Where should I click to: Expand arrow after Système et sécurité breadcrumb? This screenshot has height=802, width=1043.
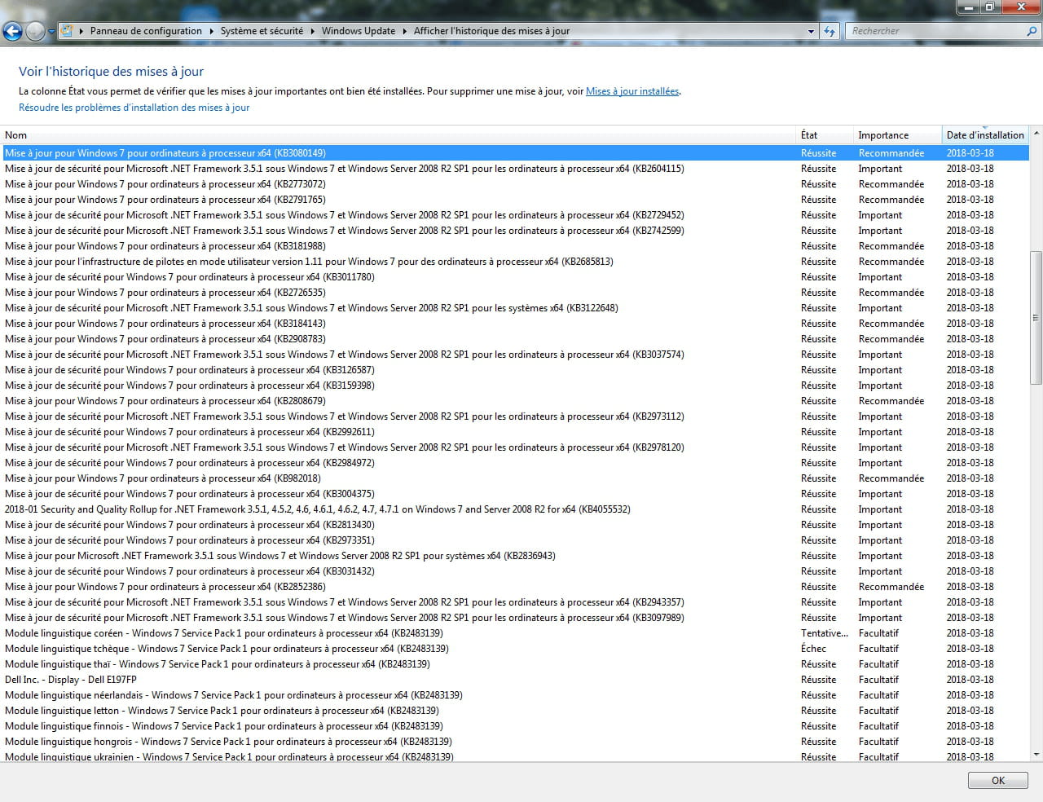pos(313,31)
